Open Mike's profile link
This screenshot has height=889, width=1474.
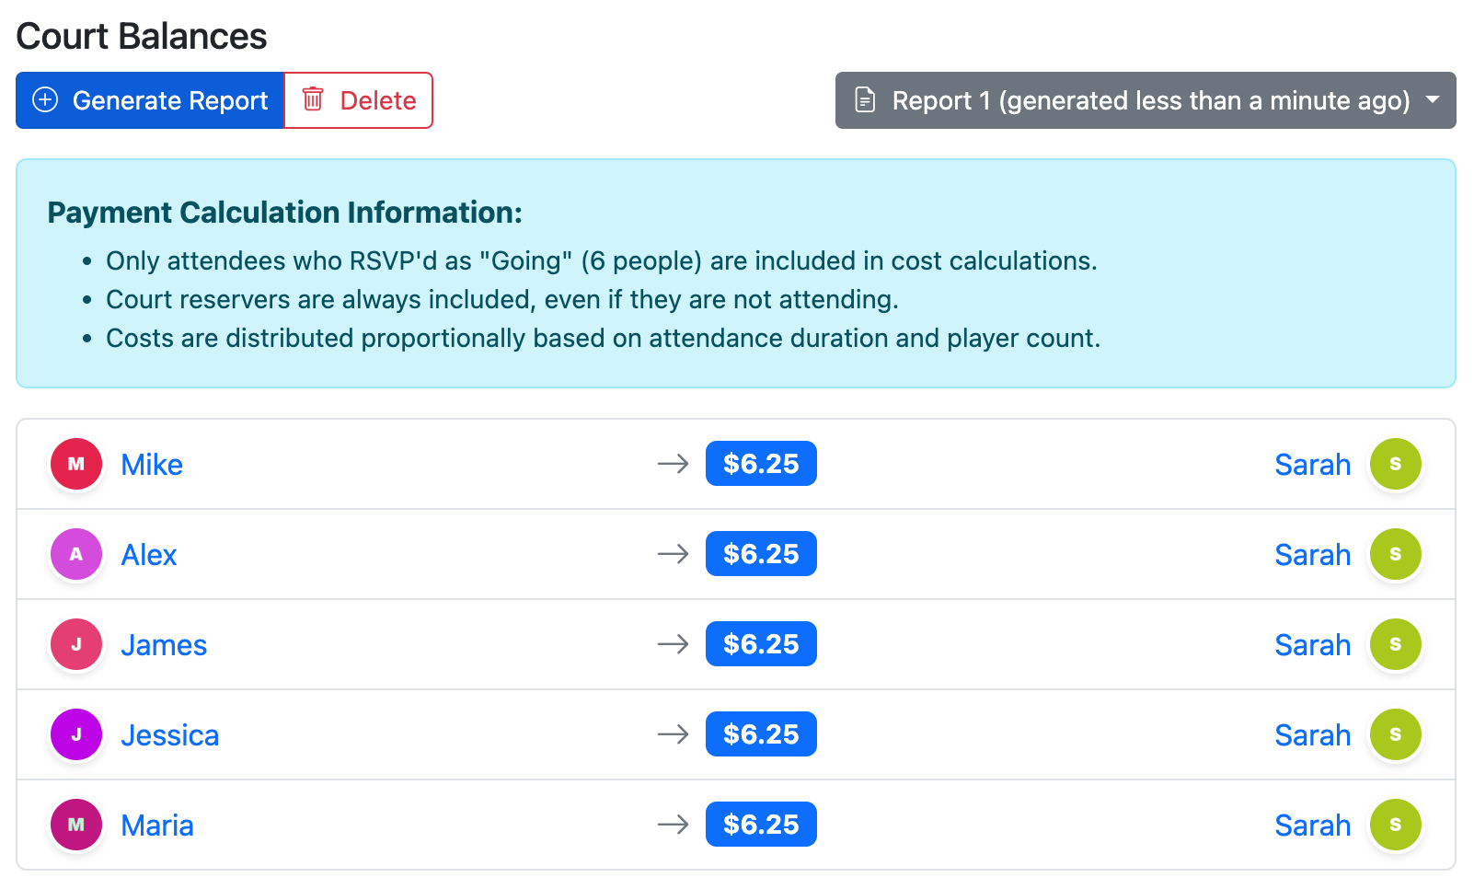[152, 465]
